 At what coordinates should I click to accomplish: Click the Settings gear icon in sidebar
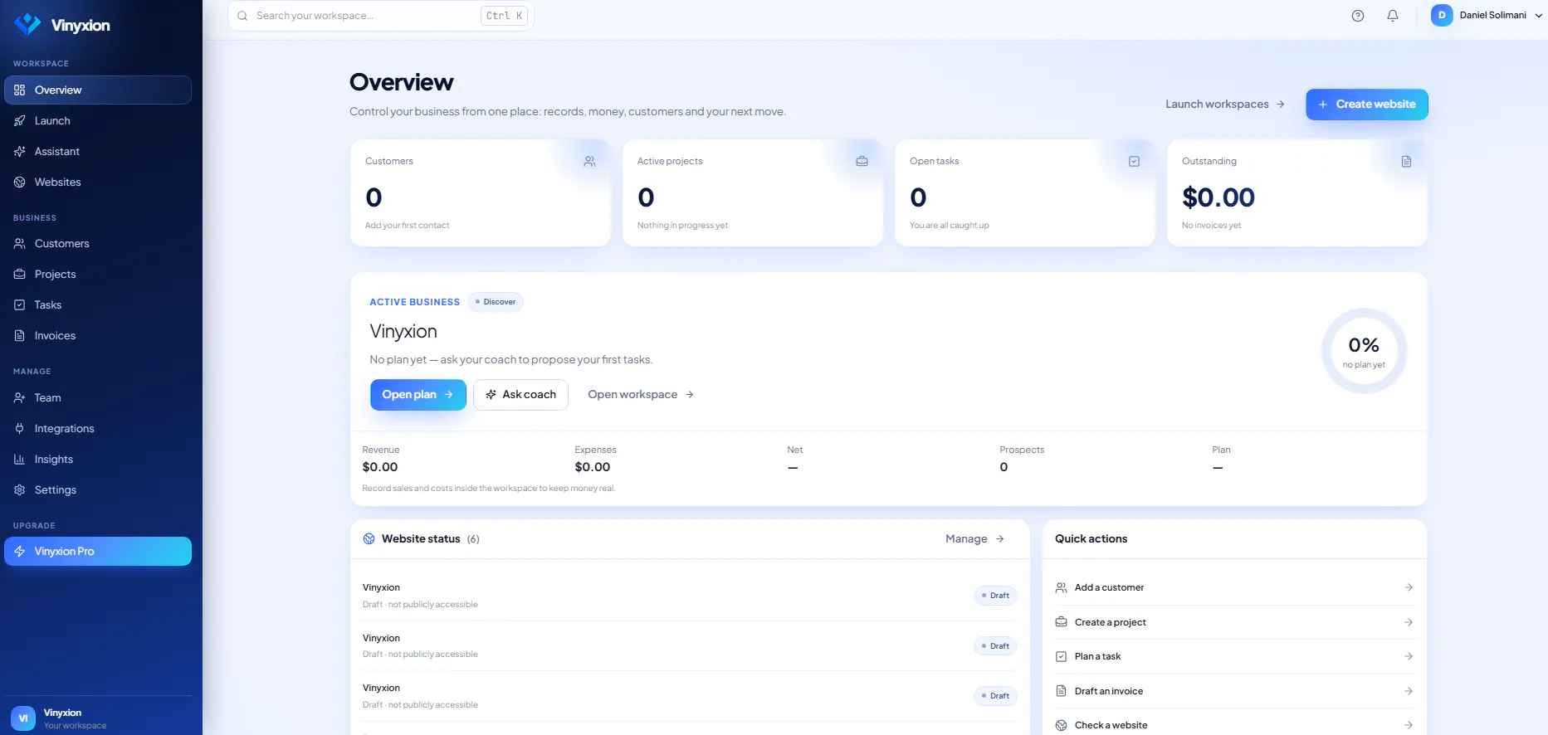tap(20, 490)
